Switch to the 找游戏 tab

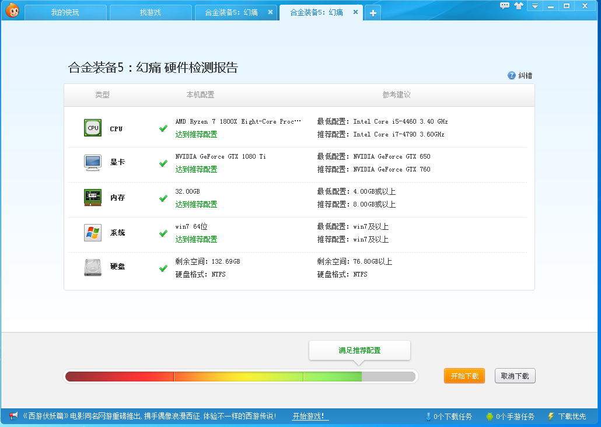click(x=151, y=12)
